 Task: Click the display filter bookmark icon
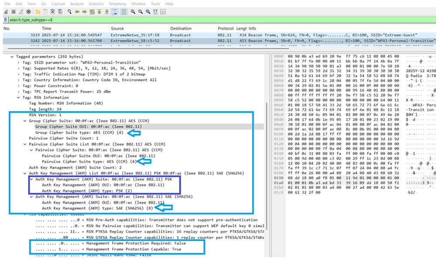[5, 20]
